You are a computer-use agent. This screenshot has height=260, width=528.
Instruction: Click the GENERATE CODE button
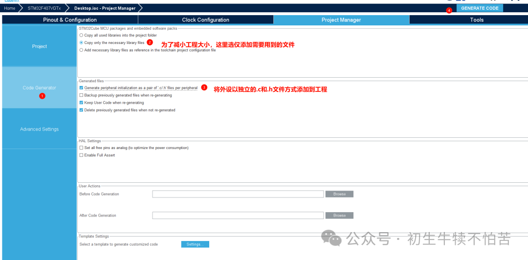click(x=480, y=8)
